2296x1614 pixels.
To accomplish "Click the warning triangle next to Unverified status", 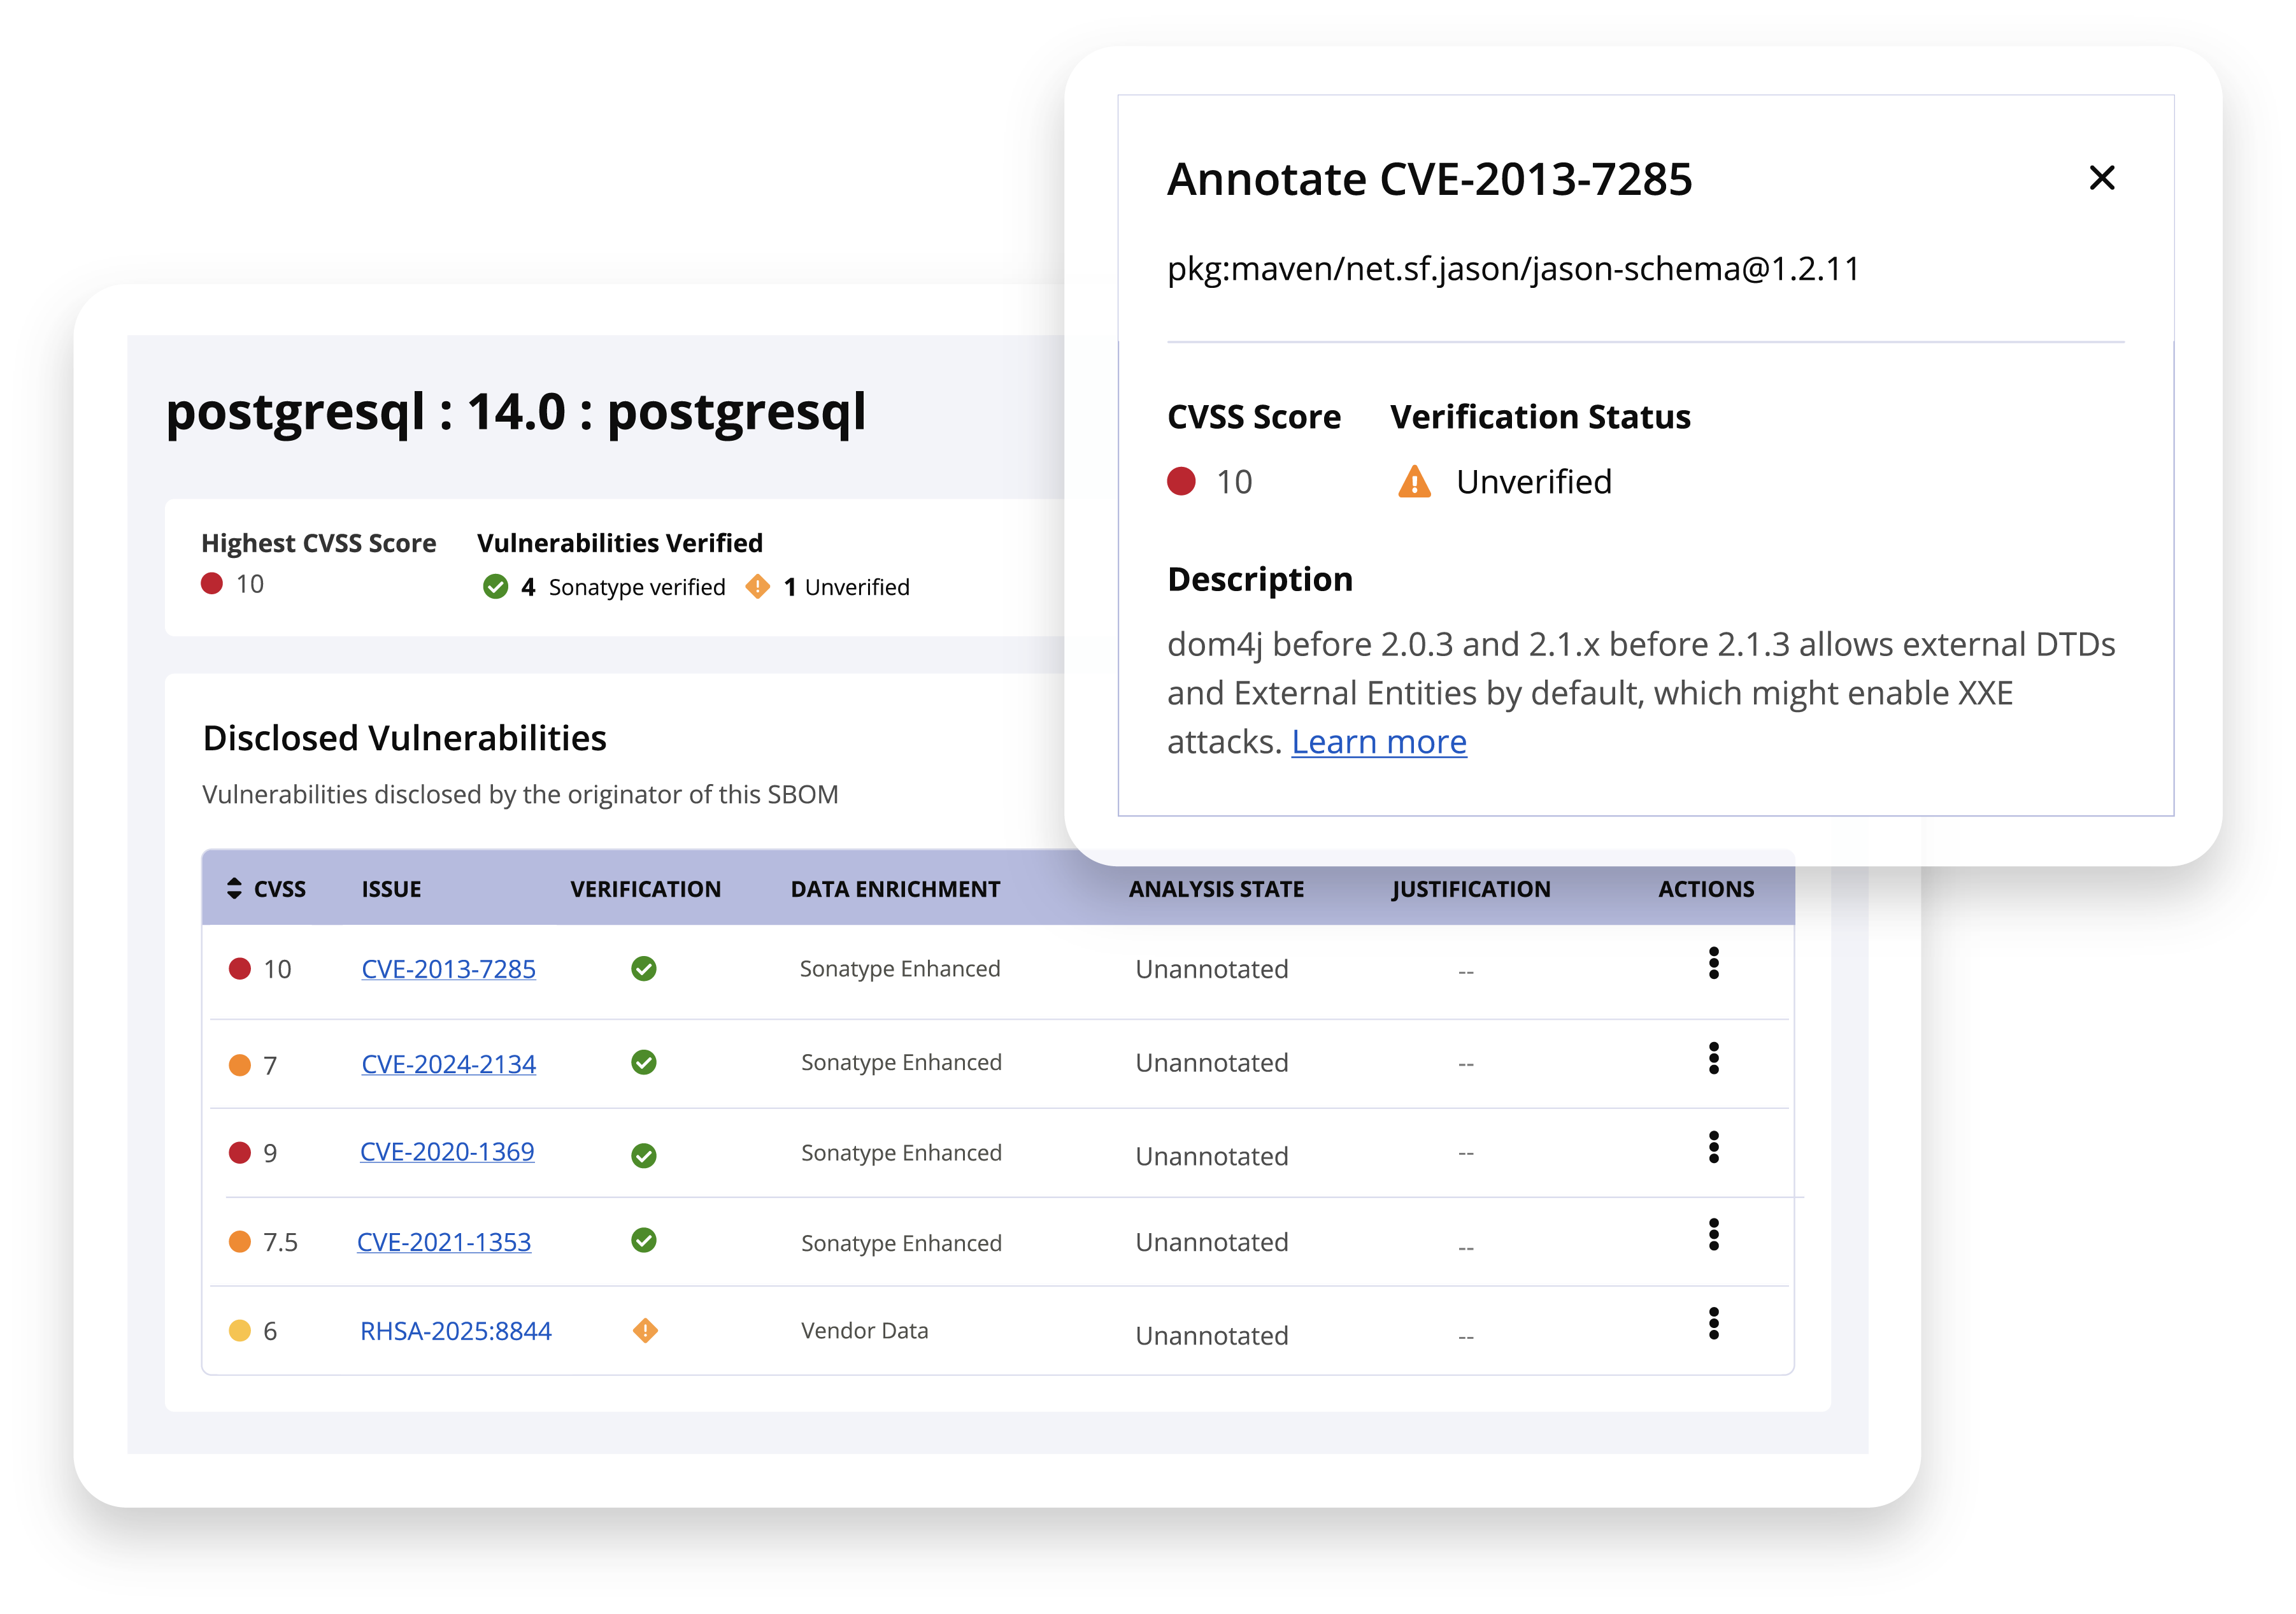I will tap(1416, 481).
